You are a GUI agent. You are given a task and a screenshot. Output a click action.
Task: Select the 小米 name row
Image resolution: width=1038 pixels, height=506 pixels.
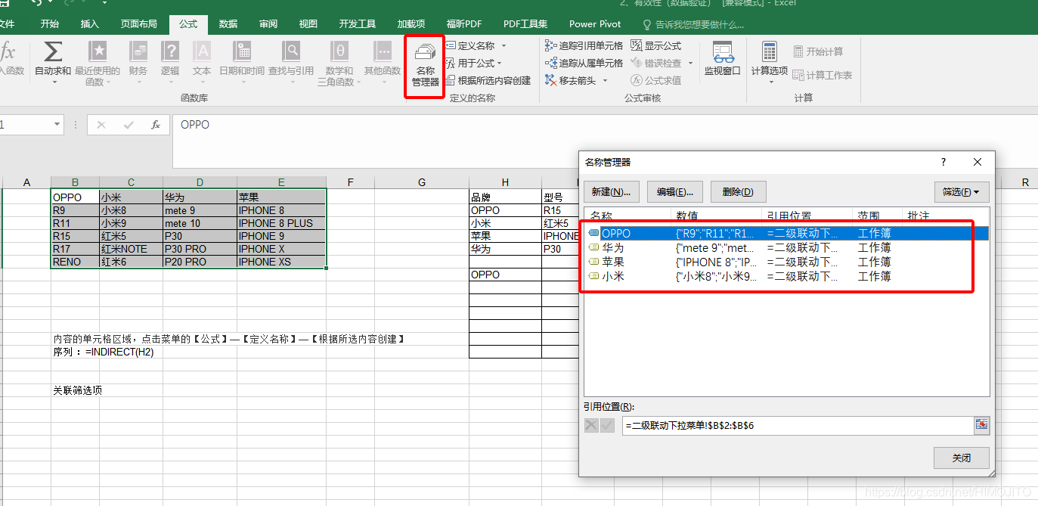coord(786,276)
